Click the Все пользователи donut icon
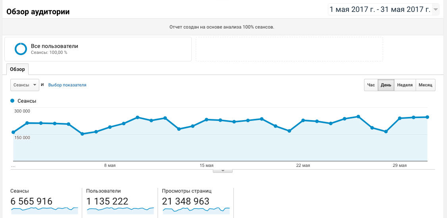The image size is (447, 218). tap(21, 49)
